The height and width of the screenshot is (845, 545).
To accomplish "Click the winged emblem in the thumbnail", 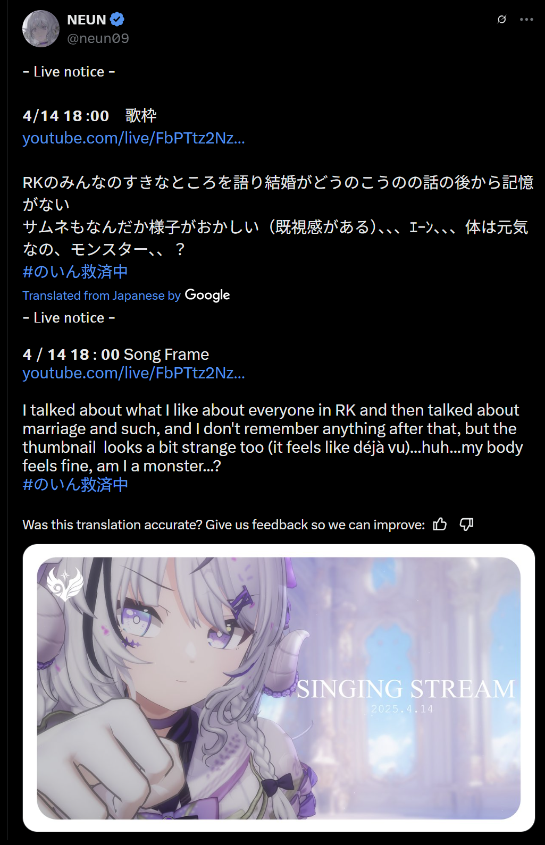I will tap(65, 582).
